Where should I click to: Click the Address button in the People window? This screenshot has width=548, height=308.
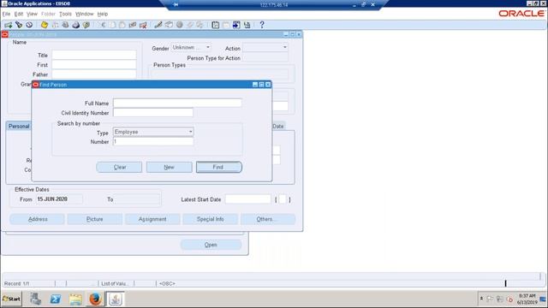pyautogui.click(x=38, y=219)
